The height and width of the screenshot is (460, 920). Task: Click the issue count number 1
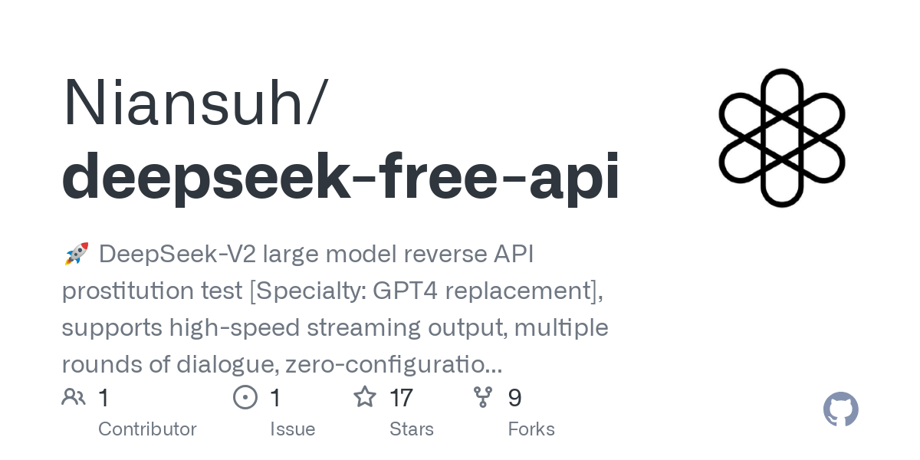(276, 398)
